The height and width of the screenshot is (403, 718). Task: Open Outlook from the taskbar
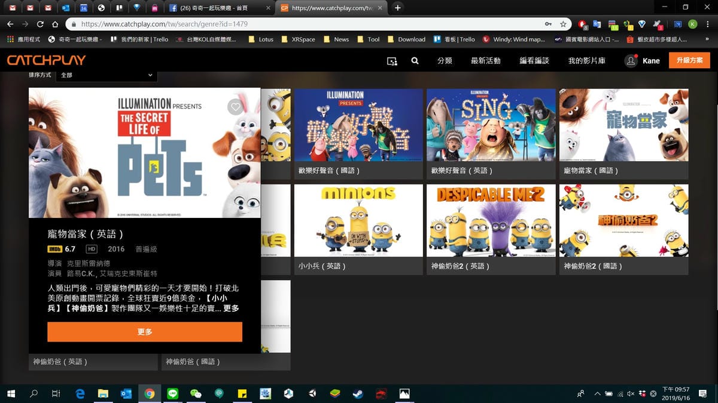(126, 394)
